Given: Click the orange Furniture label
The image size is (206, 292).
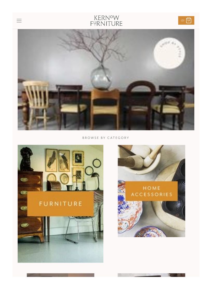Looking at the screenshot, I should [61, 204].
